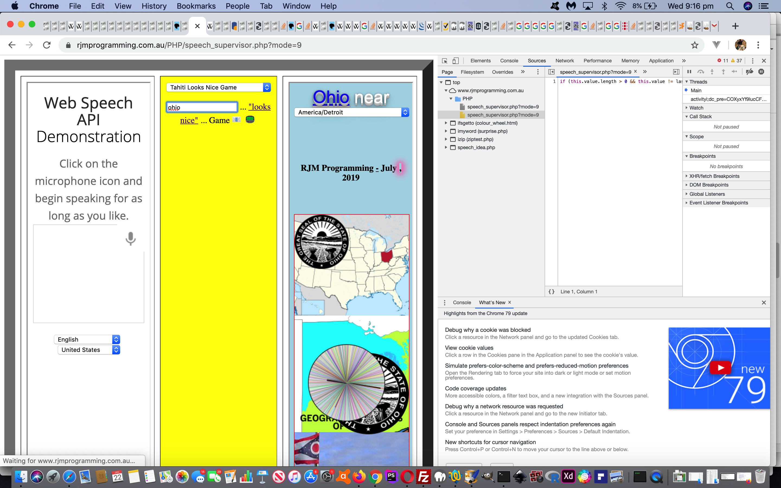Toggle deactivate breakpoints icon
The height and width of the screenshot is (488, 781).
[x=749, y=72]
